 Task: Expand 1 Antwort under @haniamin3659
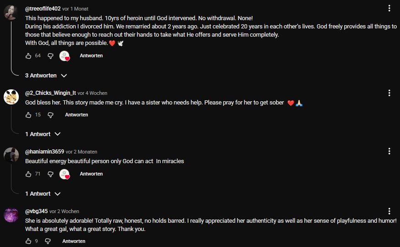(x=43, y=194)
